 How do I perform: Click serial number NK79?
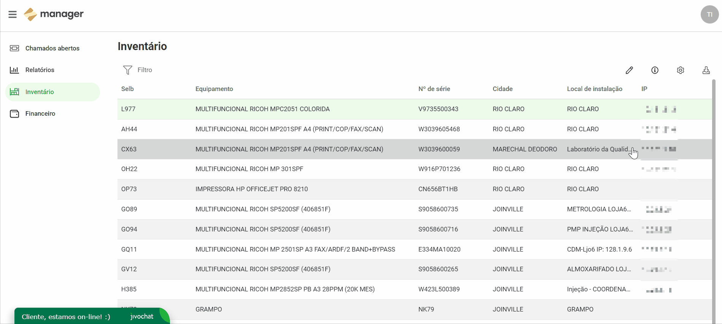tap(426, 310)
